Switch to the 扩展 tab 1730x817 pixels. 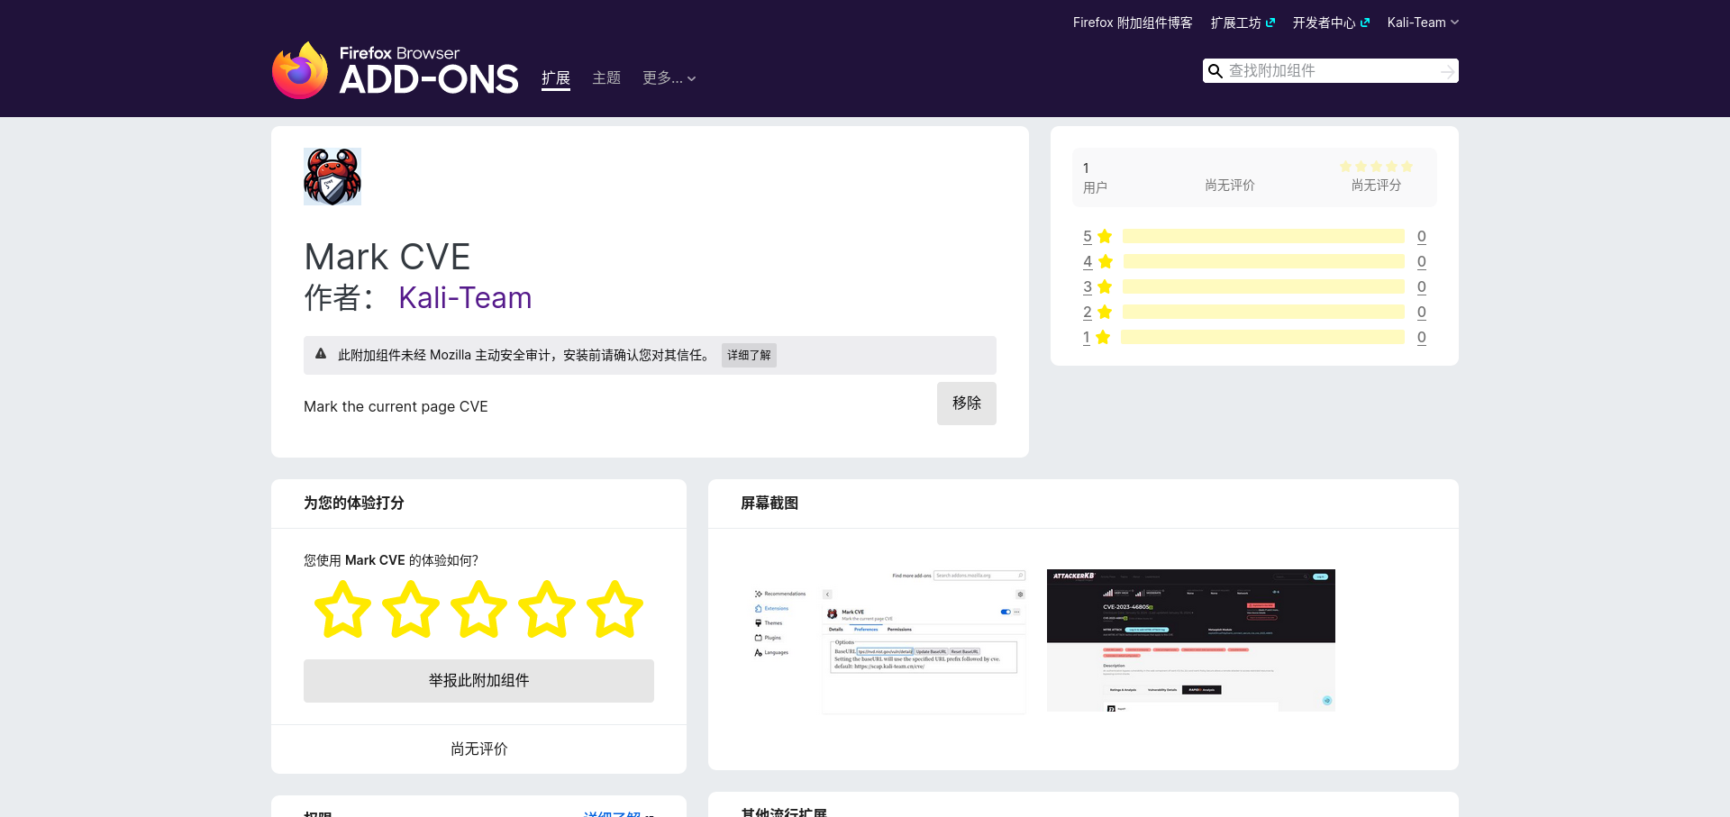click(556, 78)
